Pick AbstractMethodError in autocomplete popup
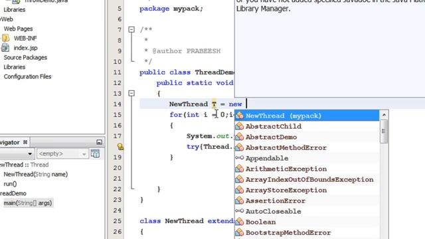Viewport: 425px width, 239px height. click(x=307, y=147)
